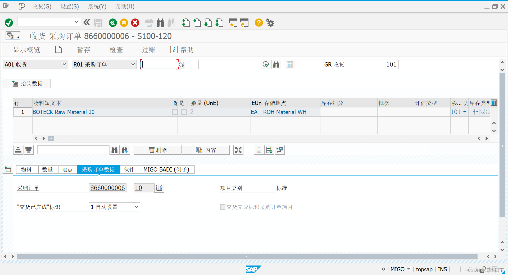Click the bottom horizontal scrollbar

tap(247, 257)
